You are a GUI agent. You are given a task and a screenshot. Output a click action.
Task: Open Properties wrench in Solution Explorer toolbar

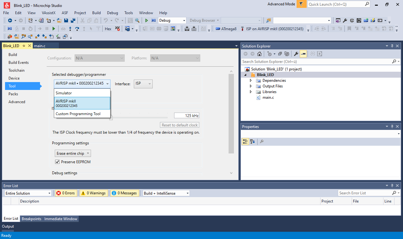296,54
